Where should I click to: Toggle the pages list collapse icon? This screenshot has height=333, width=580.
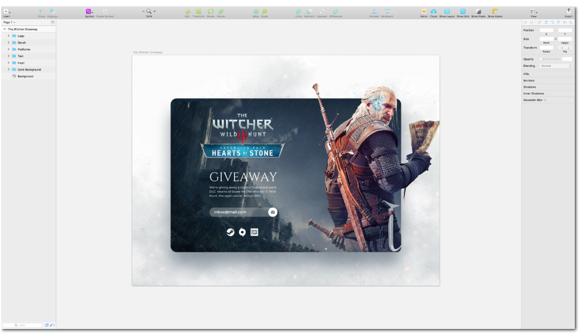[x=53, y=23]
